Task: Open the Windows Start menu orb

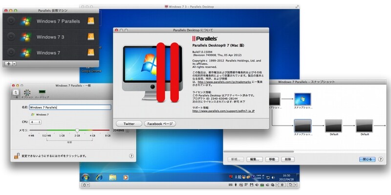Action: [x=85, y=177]
